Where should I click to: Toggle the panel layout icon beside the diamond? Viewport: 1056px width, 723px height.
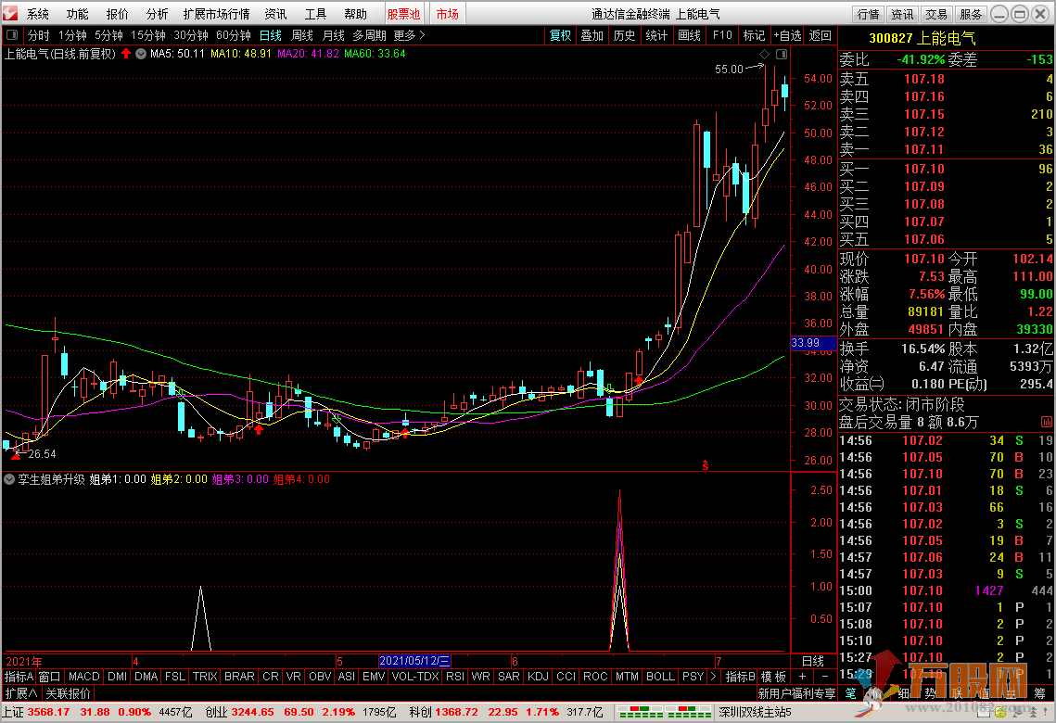click(x=782, y=54)
